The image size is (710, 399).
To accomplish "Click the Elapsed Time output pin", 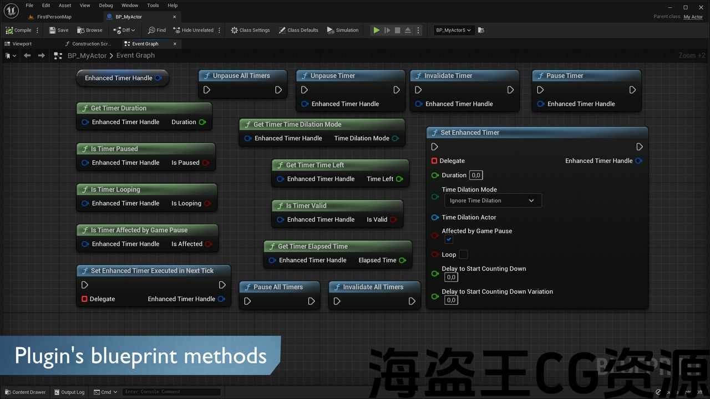I will (403, 260).
